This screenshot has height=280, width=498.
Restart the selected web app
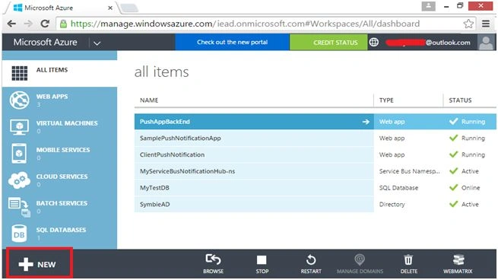pyautogui.click(x=311, y=264)
